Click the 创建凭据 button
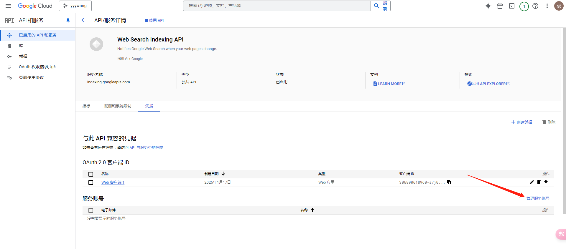The image size is (566, 249). [x=521, y=122]
